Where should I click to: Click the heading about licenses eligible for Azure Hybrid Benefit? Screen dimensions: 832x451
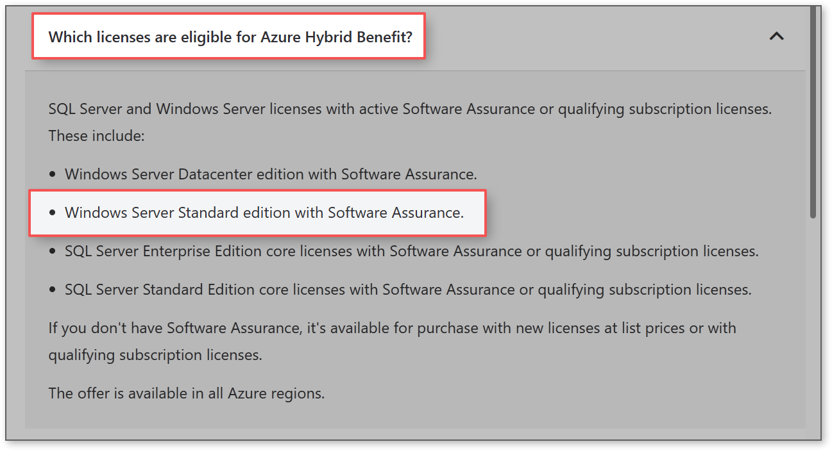[x=230, y=37]
